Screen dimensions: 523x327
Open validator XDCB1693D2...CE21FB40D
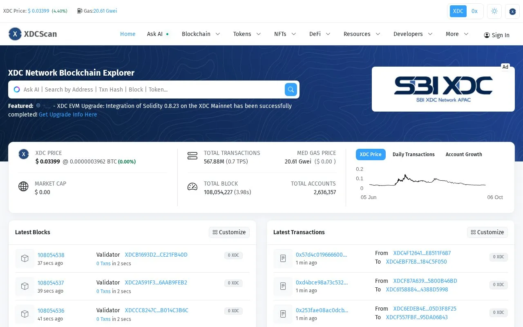pos(156,255)
